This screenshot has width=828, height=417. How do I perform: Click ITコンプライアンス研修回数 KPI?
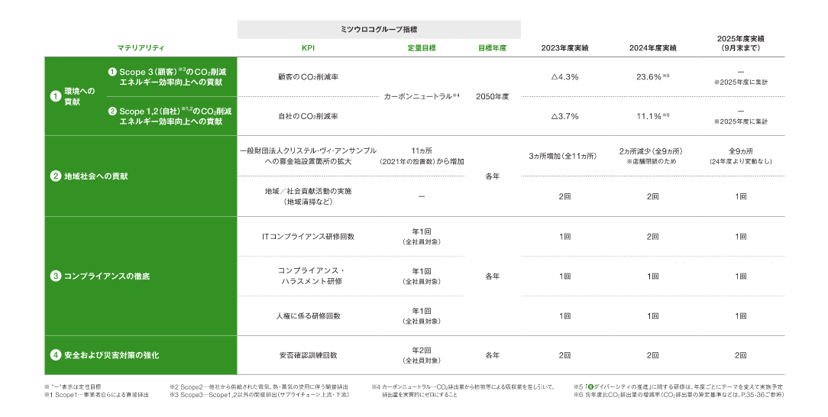click(x=308, y=237)
